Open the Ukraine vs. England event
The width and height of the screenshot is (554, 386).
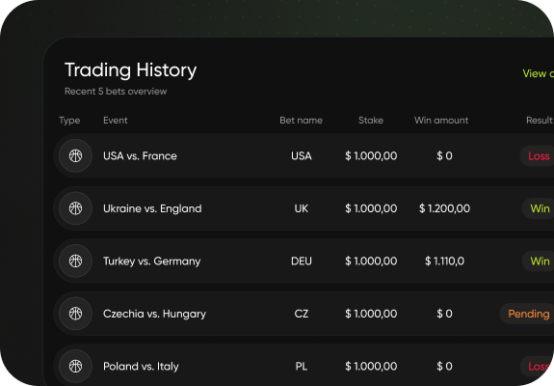pyautogui.click(x=152, y=208)
